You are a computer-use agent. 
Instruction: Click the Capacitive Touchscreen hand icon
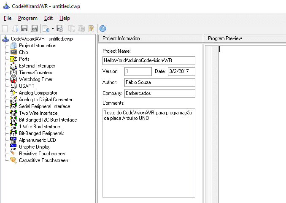[x=13, y=160]
